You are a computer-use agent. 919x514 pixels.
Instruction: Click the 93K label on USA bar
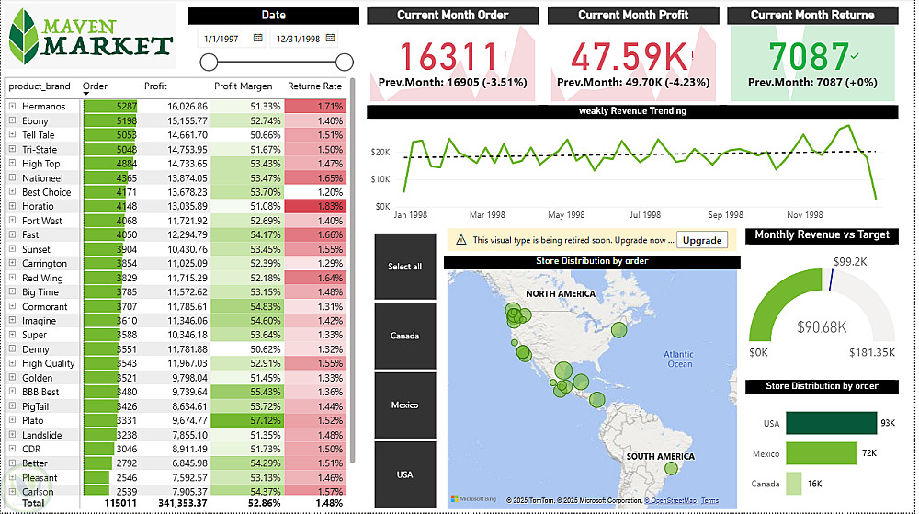pyautogui.click(x=888, y=423)
